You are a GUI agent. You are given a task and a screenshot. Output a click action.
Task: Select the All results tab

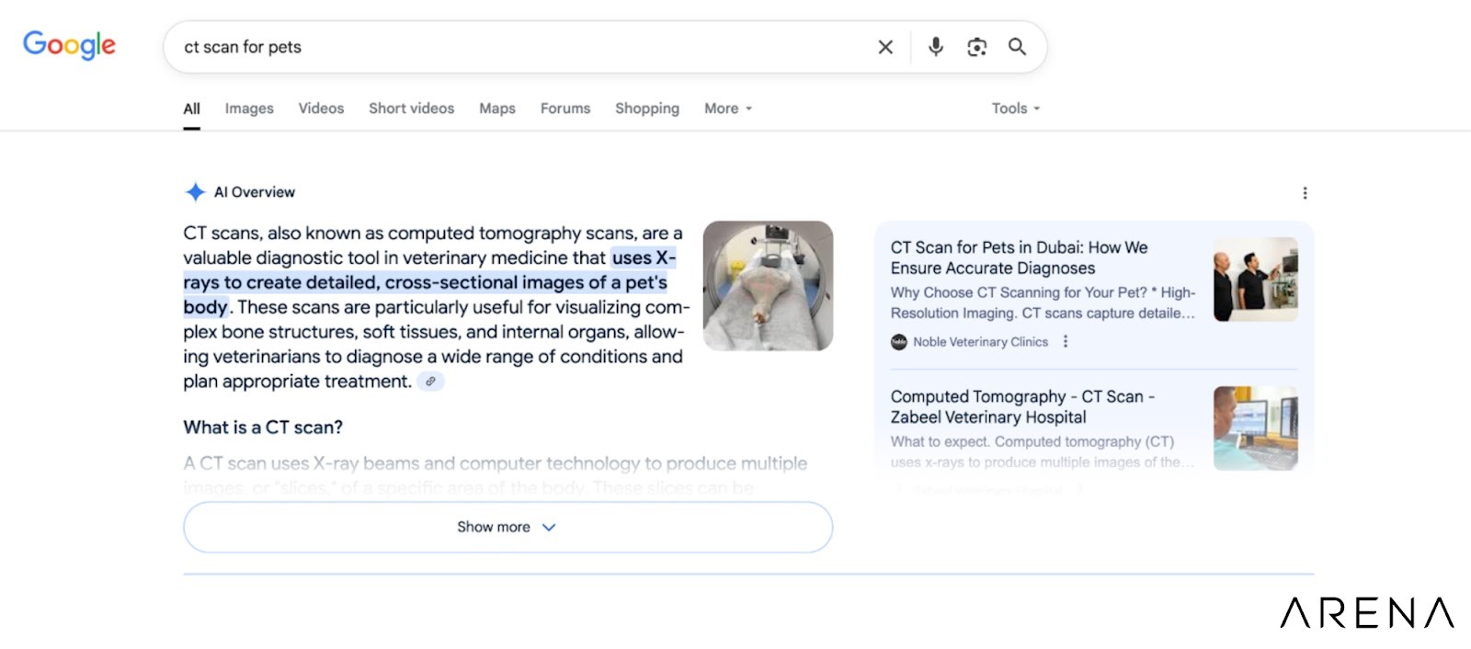tap(191, 108)
